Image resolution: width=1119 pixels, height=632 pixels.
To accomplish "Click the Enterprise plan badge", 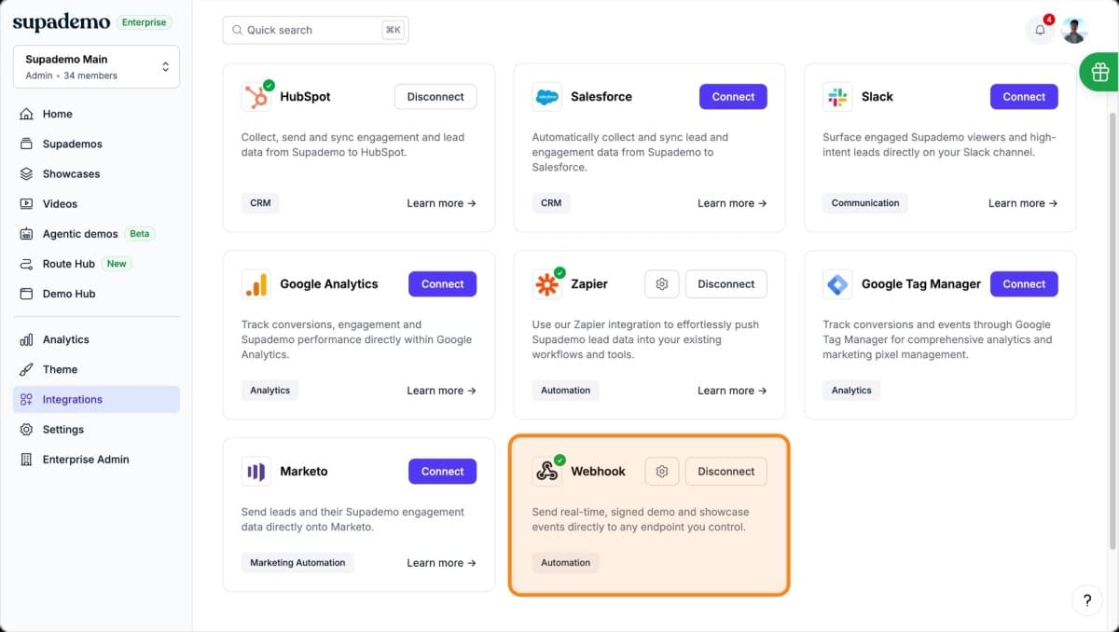I will click(x=145, y=22).
